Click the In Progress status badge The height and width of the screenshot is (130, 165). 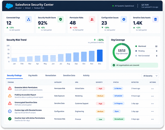[118, 103]
